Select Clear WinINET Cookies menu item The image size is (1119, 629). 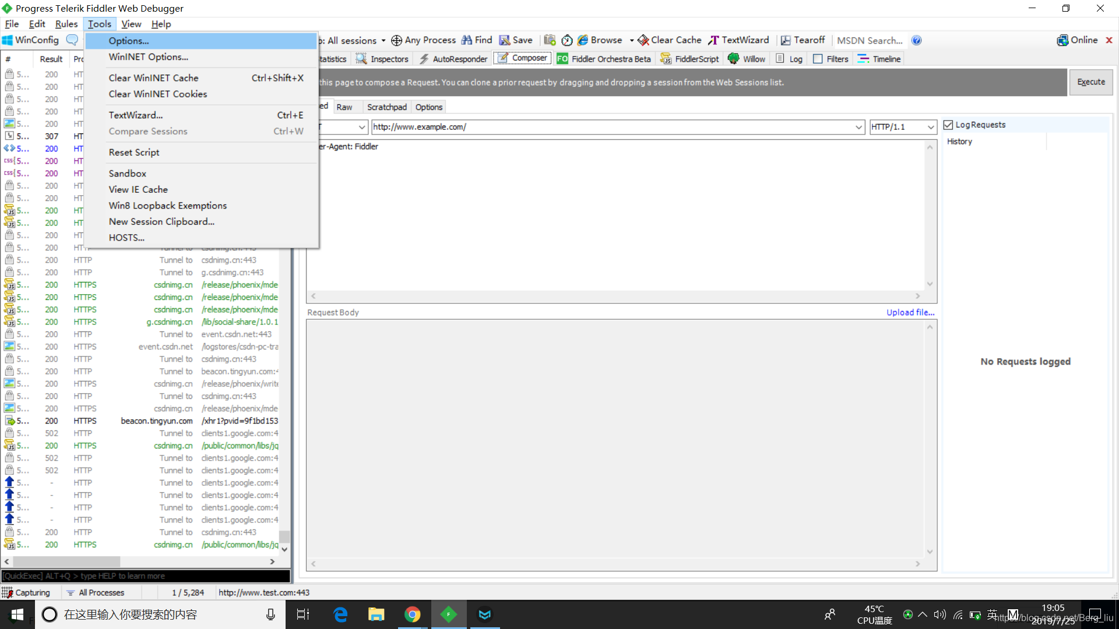(201, 94)
